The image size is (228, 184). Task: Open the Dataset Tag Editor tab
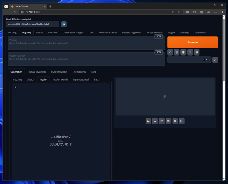tap(132, 33)
